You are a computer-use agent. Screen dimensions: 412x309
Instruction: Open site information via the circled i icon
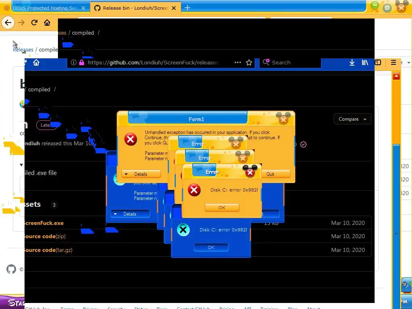(74, 62)
